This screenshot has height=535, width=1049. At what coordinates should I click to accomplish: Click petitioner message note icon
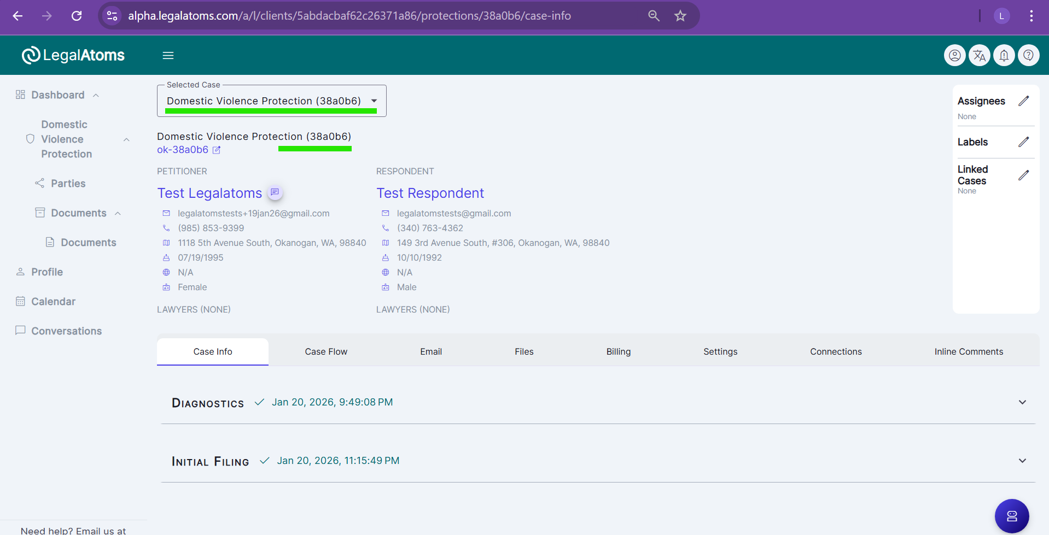275,192
